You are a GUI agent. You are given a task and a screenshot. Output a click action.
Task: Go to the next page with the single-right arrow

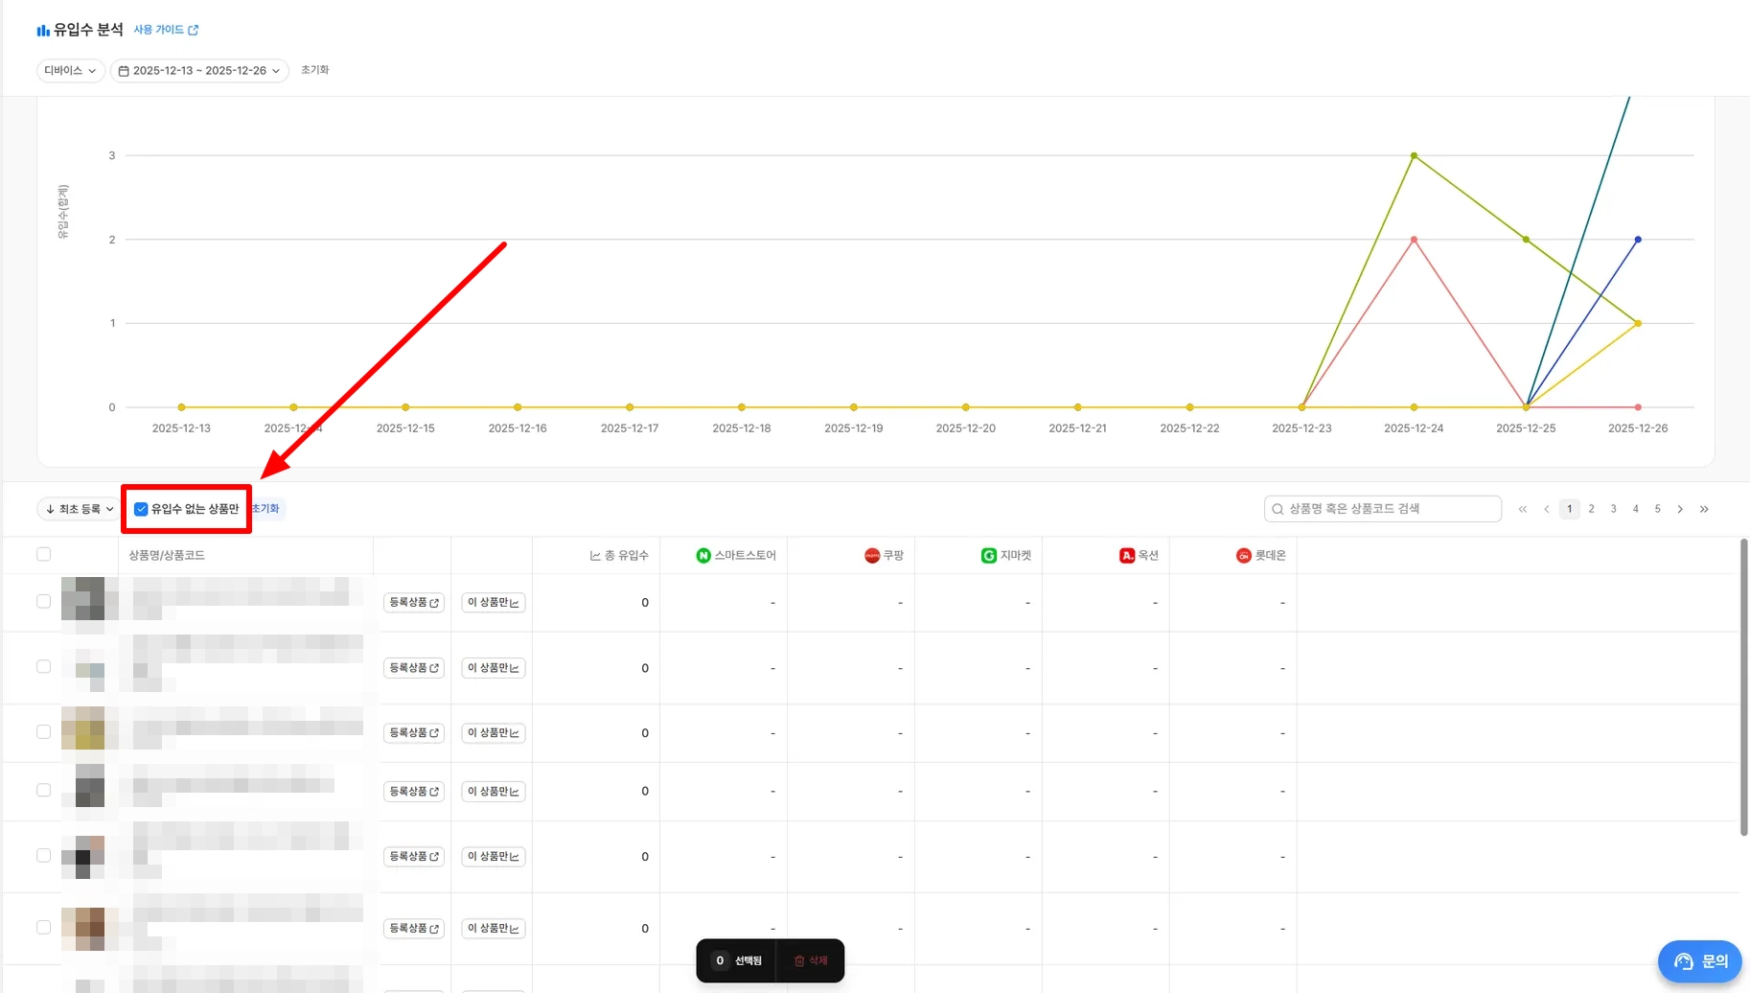(x=1680, y=509)
